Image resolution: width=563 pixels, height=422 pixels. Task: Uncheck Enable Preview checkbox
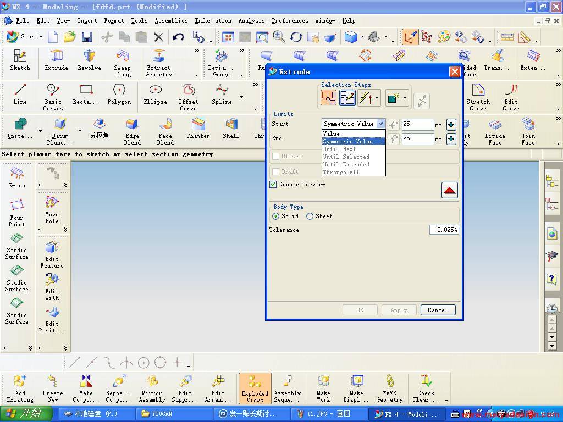pyautogui.click(x=273, y=184)
